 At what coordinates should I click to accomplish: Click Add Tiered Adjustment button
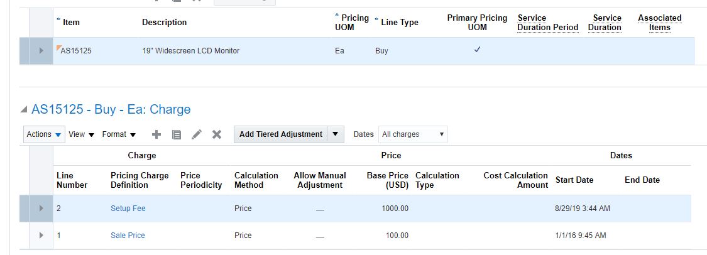pyautogui.click(x=280, y=134)
